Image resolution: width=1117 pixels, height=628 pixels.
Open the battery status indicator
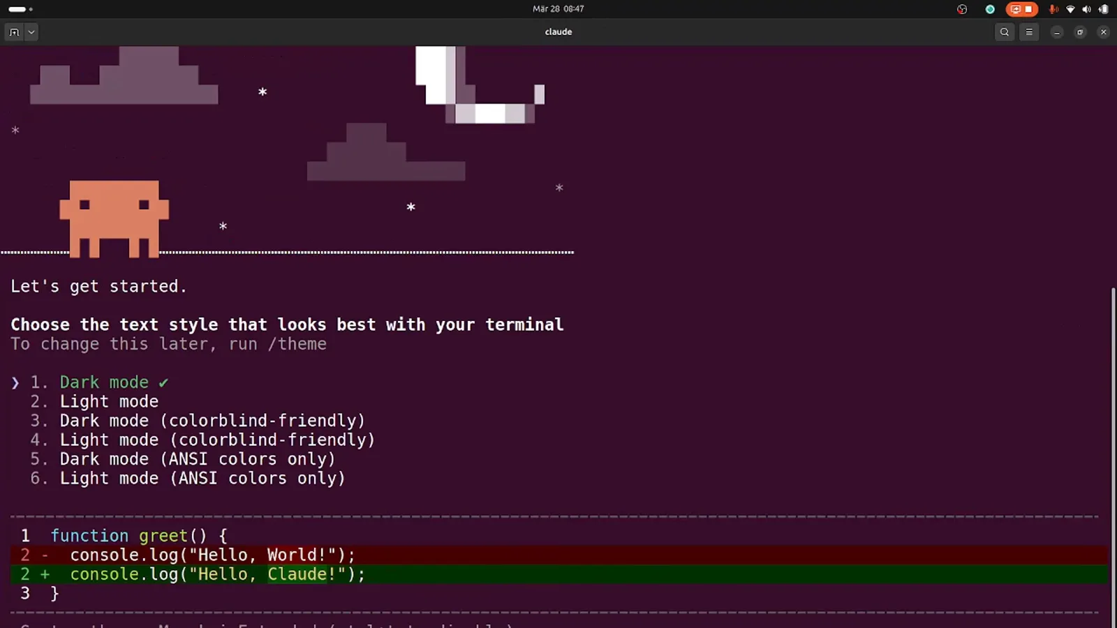tap(1103, 9)
